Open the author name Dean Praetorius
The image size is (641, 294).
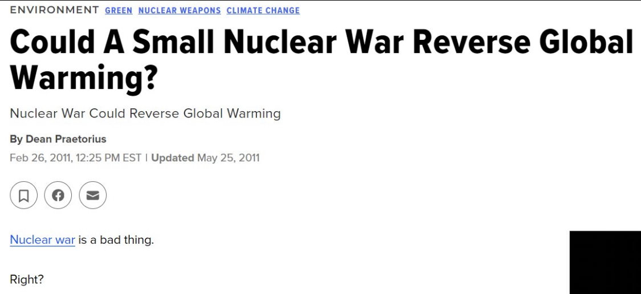point(66,140)
